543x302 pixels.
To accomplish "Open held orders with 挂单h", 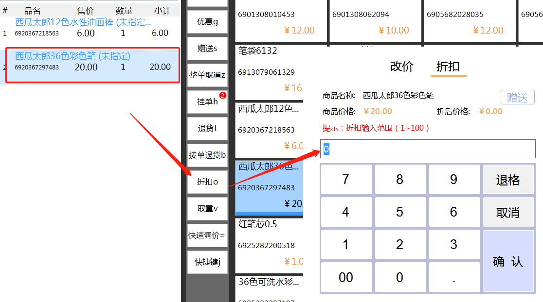I will pyautogui.click(x=207, y=101).
